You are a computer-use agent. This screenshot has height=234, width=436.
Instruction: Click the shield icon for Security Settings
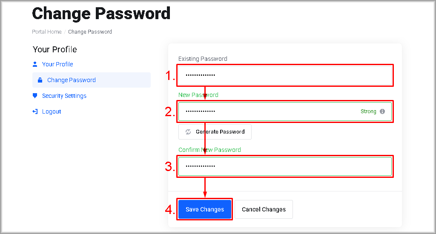click(x=35, y=96)
